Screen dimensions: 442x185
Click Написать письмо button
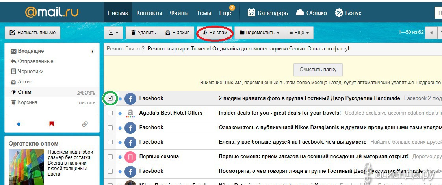(x=32, y=33)
